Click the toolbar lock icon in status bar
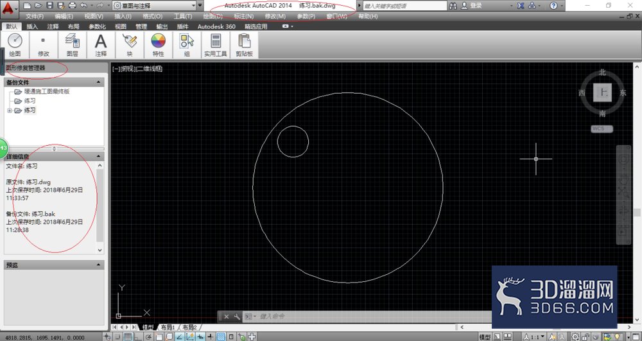 (x=586, y=337)
